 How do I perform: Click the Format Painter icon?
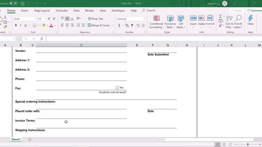(5, 27)
